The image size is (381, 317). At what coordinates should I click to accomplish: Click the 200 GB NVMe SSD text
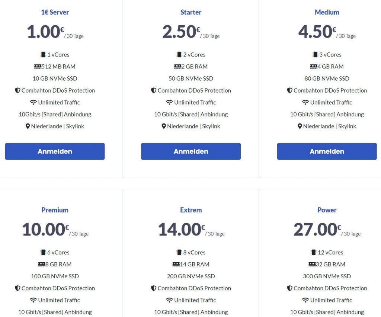(x=191, y=276)
